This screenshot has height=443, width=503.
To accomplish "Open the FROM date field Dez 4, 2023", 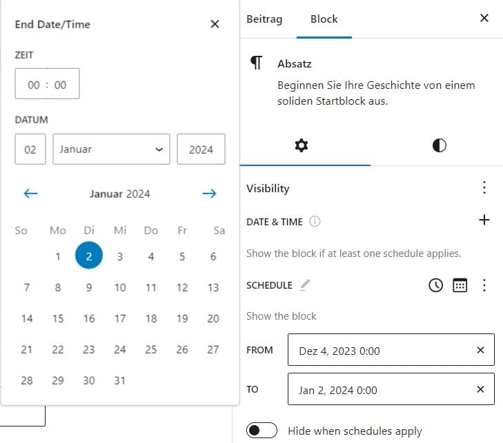I will point(391,350).
